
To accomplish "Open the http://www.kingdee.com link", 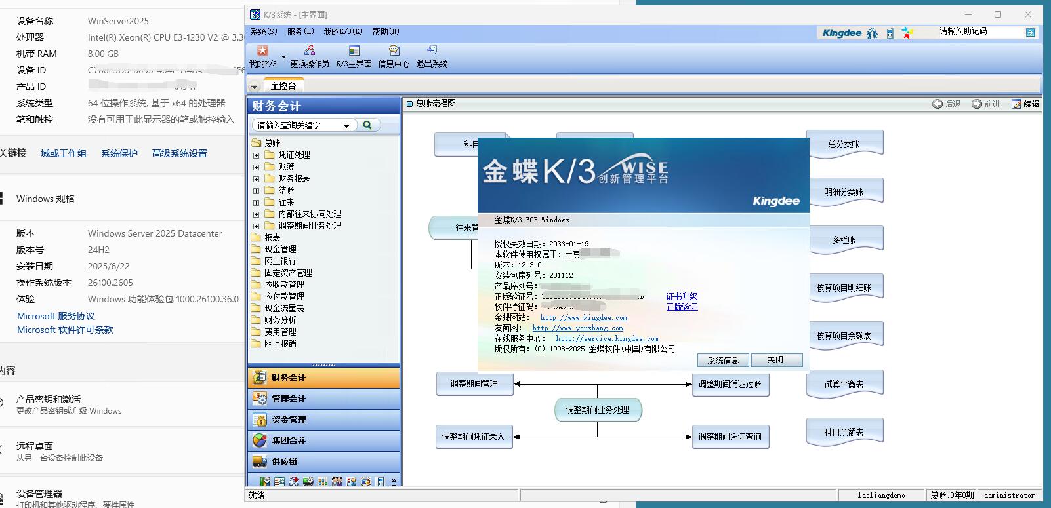I will [x=583, y=317].
